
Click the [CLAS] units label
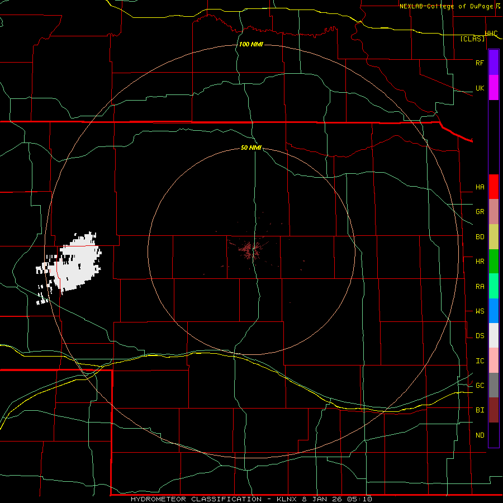pyautogui.click(x=472, y=39)
